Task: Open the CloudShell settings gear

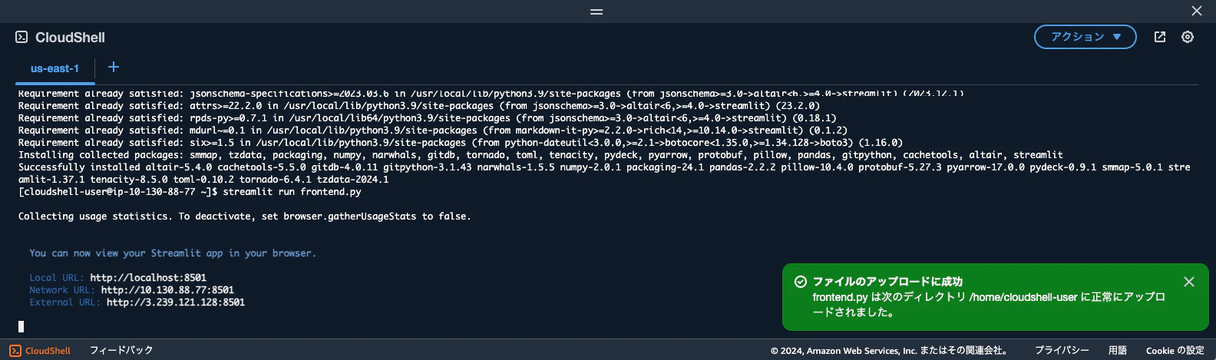Action: point(1188,37)
